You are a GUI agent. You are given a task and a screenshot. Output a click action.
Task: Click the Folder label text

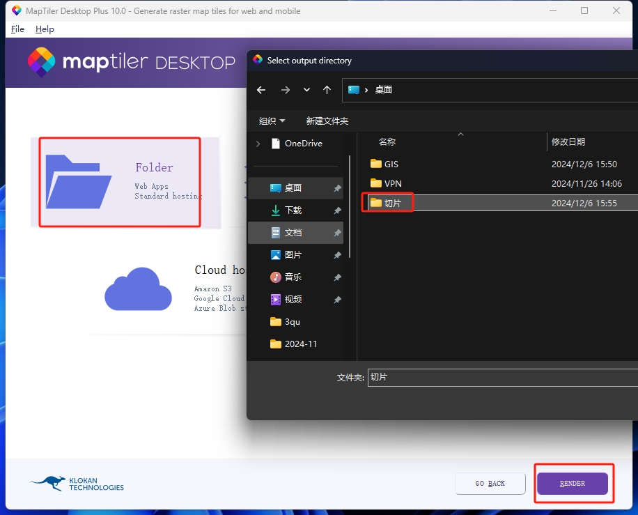[x=154, y=167]
